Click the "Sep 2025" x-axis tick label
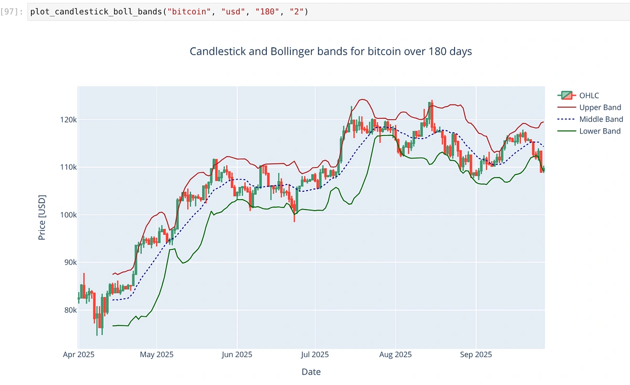The image size is (630, 385). pyautogui.click(x=475, y=355)
